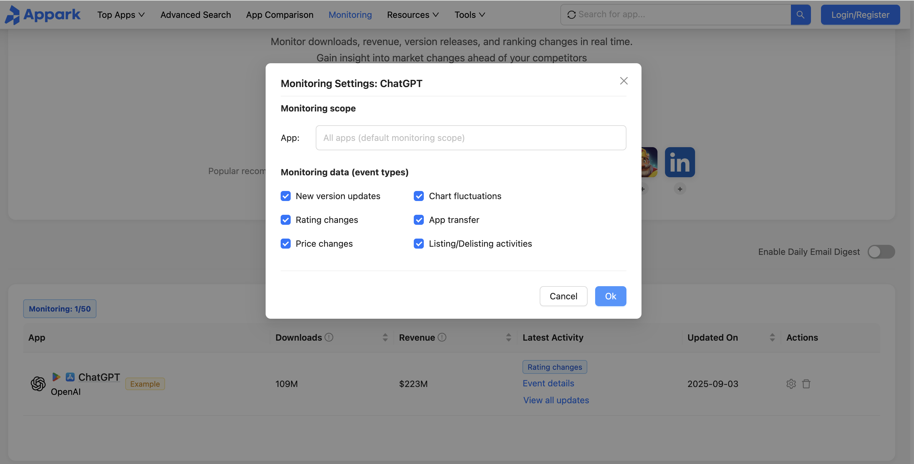Screen dimensions: 914x464
Task: Click the trash delete icon for ChatGPT
Action: click(806, 384)
